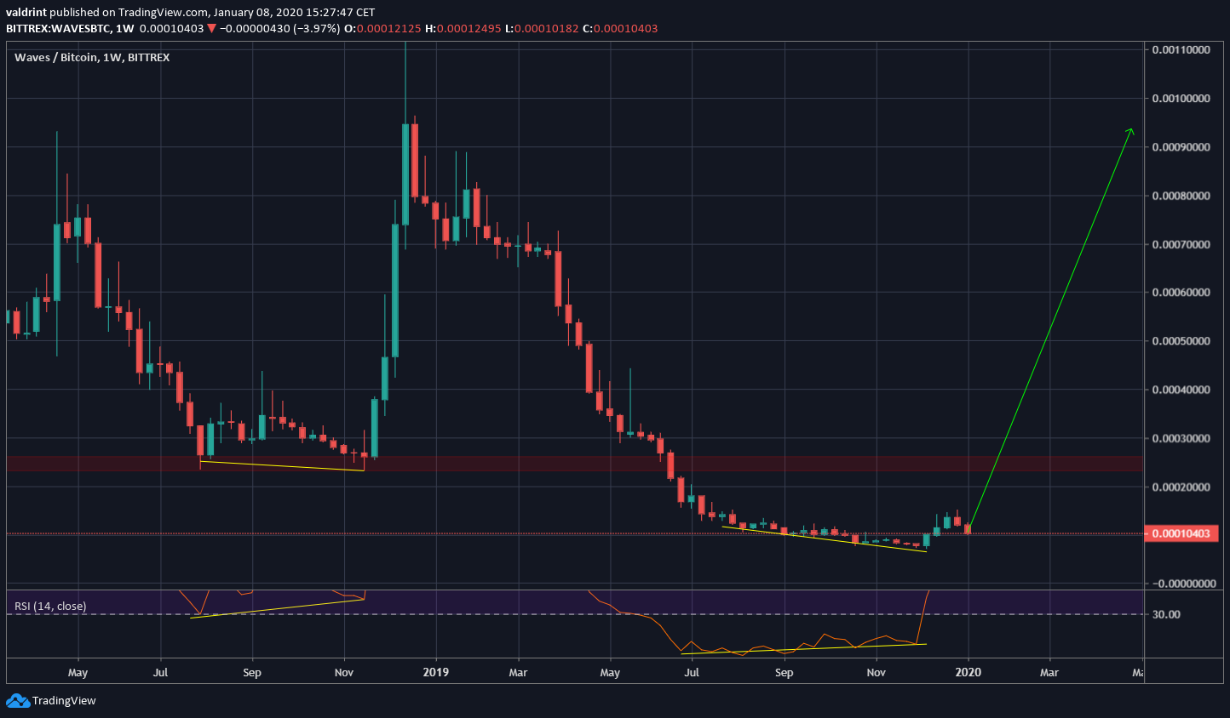
Task: Select the May label on the time axis
Action: pyautogui.click(x=78, y=672)
